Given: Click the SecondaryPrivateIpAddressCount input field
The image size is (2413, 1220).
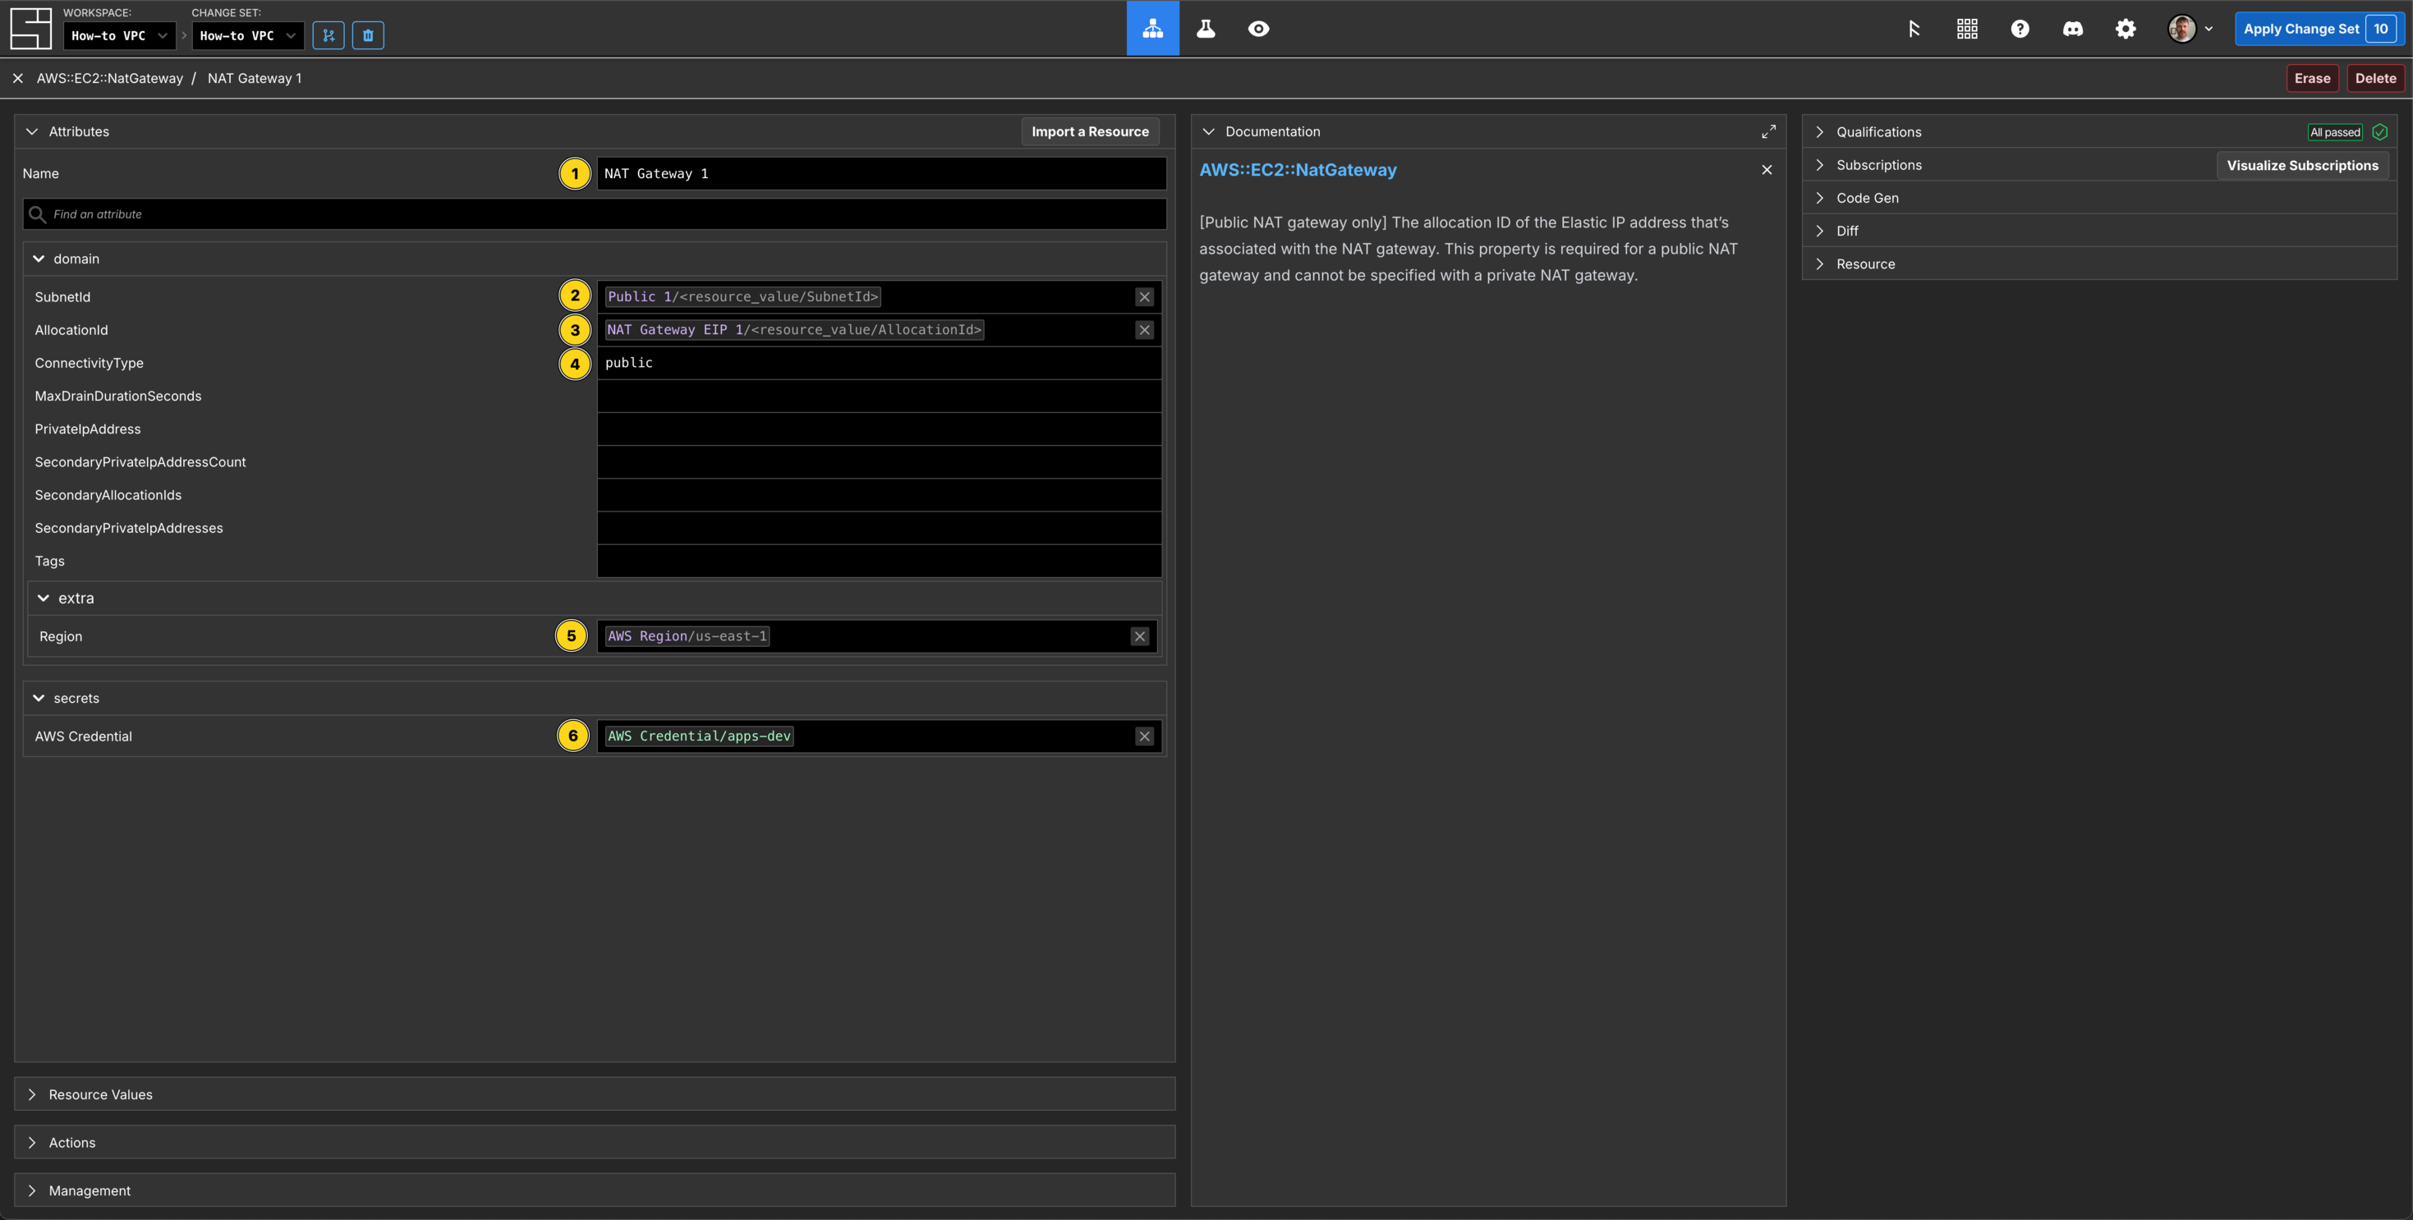Looking at the screenshot, I should tap(879, 461).
